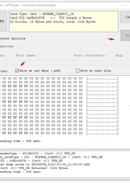Click the Arg input field

[x=128, y=56]
